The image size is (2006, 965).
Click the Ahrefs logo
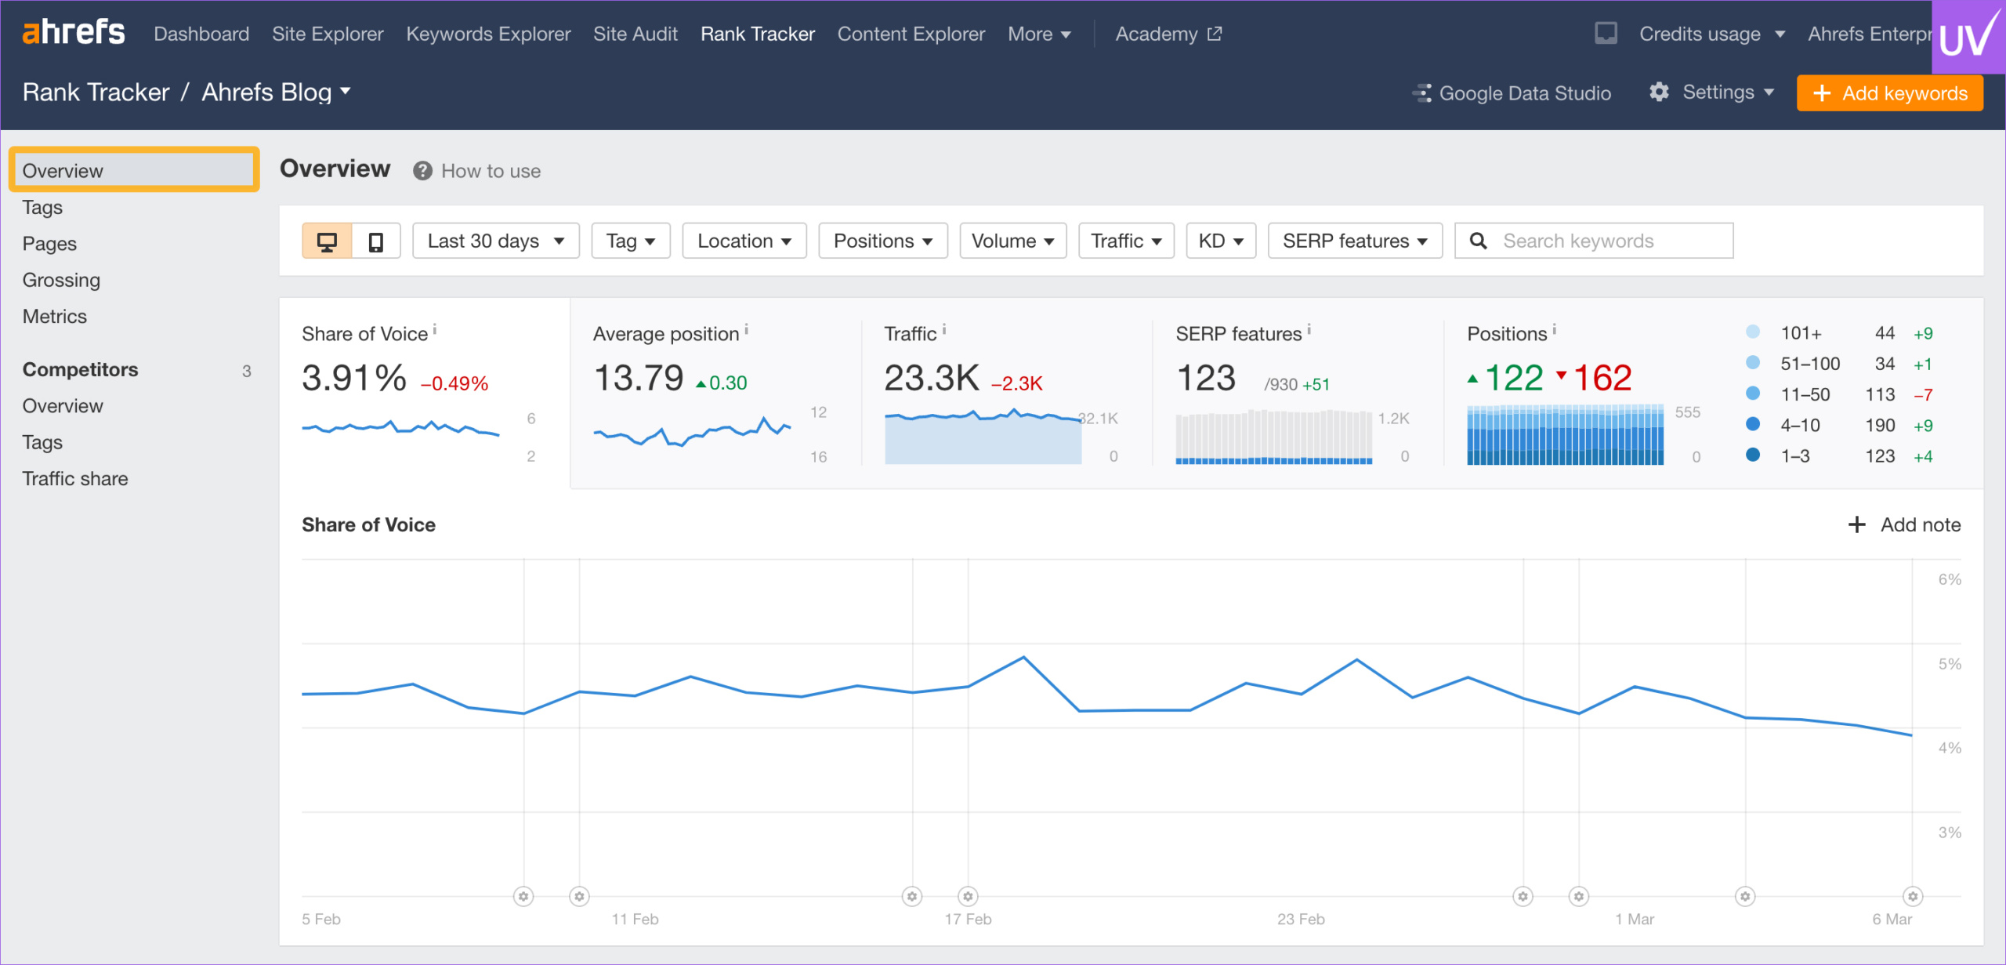click(74, 33)
